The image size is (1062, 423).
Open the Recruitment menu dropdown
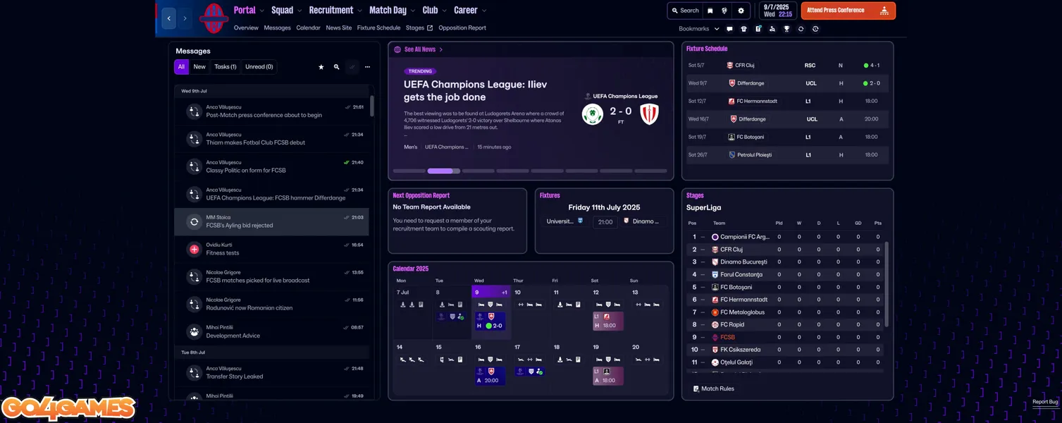coord(335,11)
